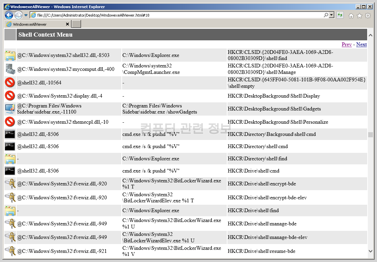Click the scrollbar up arrow
377x262 pixels.
click(x=370, y=35)
